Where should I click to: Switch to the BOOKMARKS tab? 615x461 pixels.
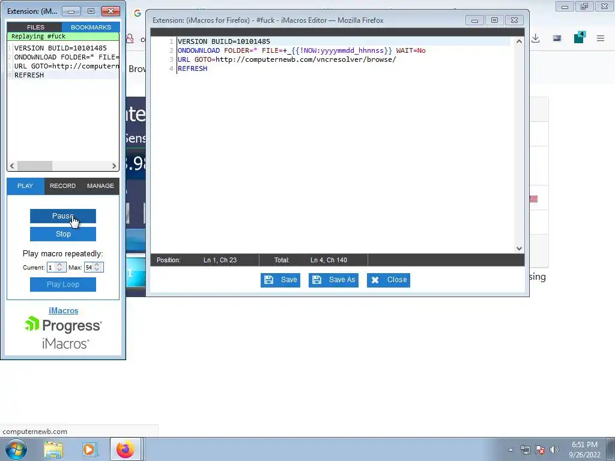91,27
